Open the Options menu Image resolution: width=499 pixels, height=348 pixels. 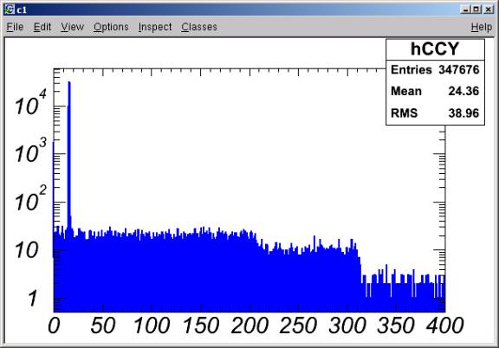(x=111, y=27)
